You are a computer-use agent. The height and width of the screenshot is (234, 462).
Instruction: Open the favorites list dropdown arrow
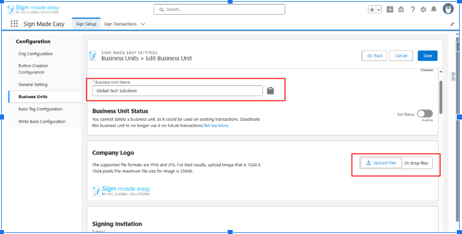coord(379,10)
